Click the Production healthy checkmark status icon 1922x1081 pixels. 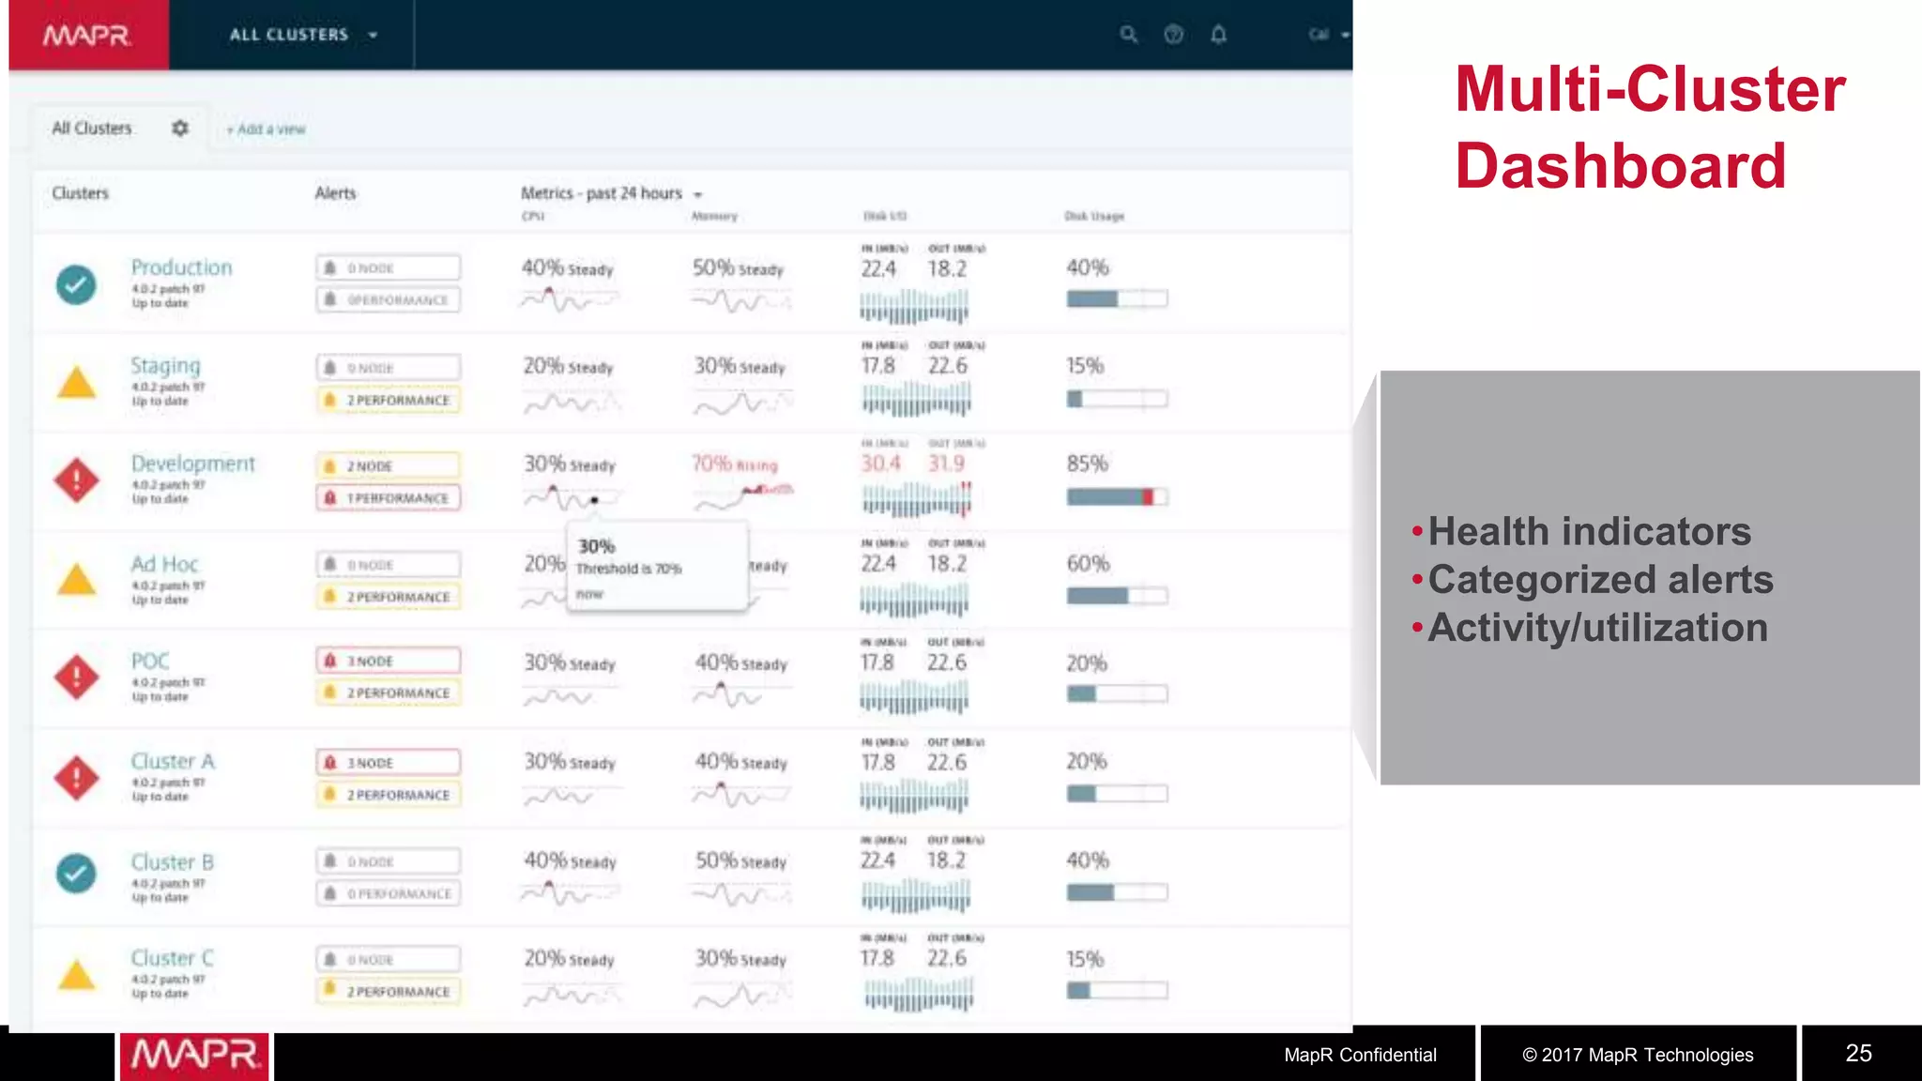(76, 284)
